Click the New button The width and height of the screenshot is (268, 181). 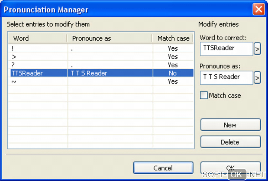[231, 125]
